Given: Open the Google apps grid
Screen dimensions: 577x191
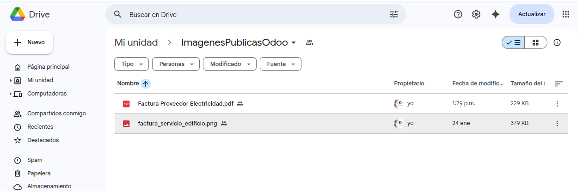Looking at the screenshot, I should tap(565, 14).
